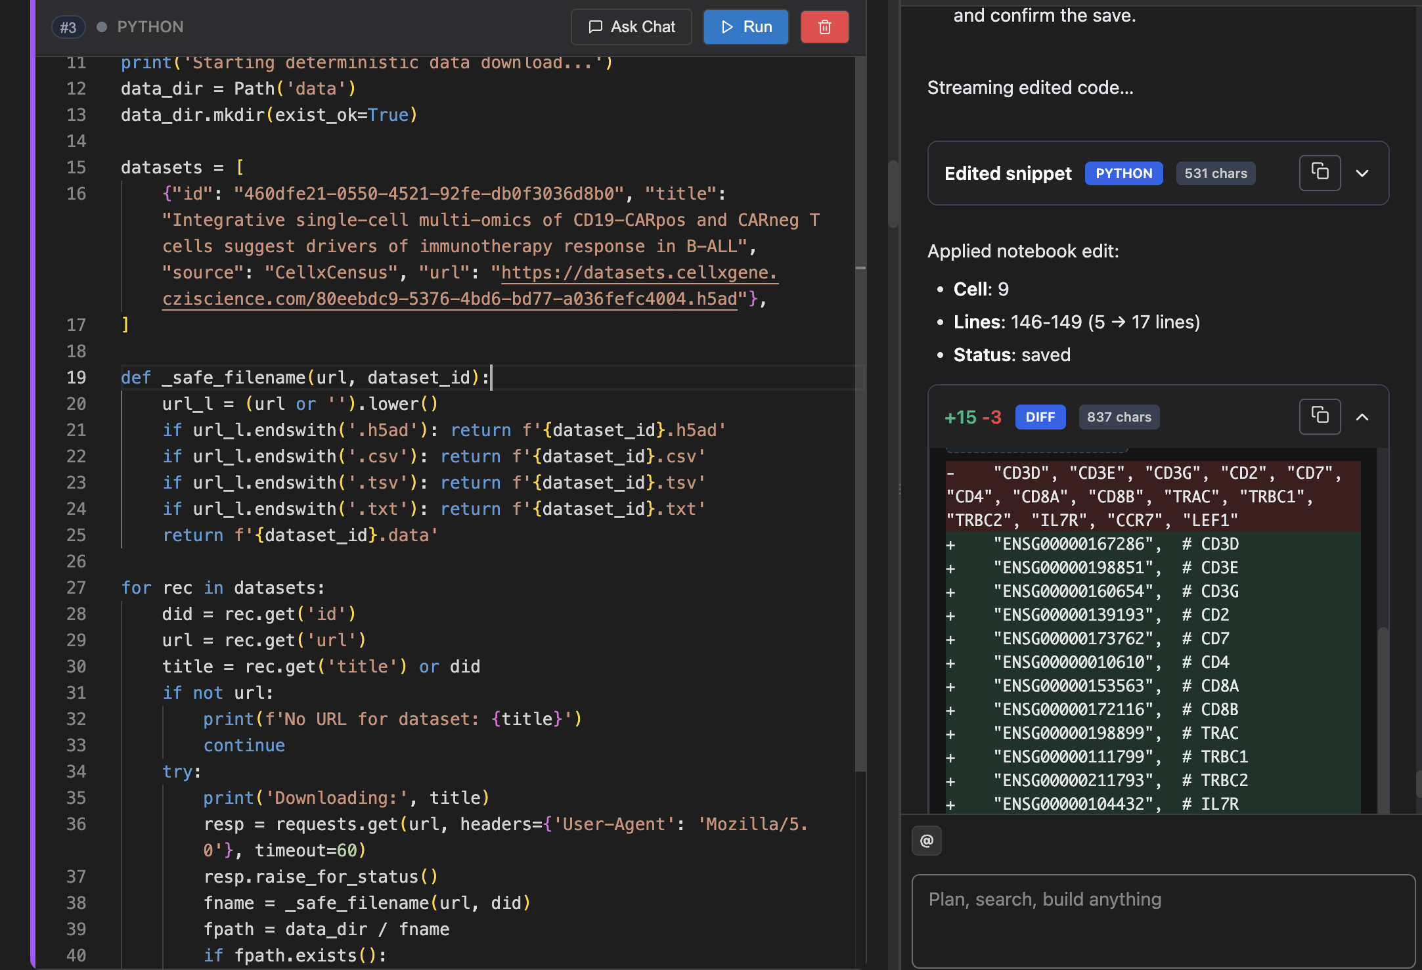
Task: Click the gray status dot beside PYTHON
Action: click(x=102, y=27)
